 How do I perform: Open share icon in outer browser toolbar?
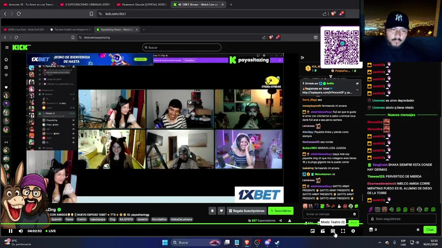click(x=325, y=14)
